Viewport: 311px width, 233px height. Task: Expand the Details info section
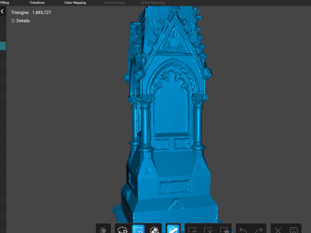(20, 21)
